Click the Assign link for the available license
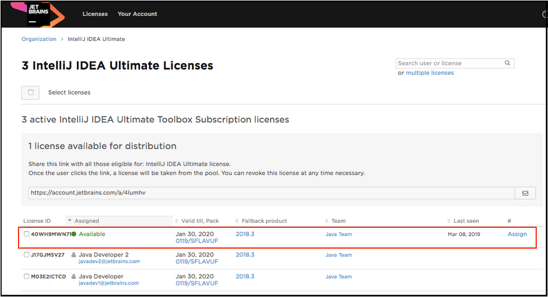 point(517,234)
